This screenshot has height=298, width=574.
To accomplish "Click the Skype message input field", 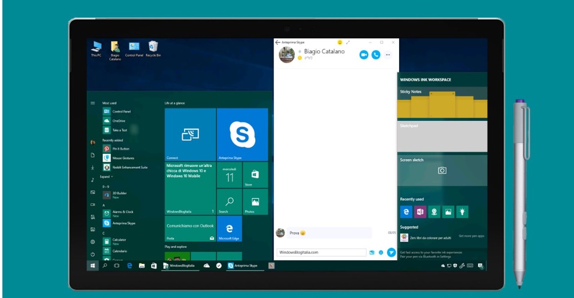I will (321, 253).
